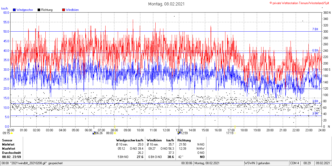This screenshot has height=166, width=332.
Task: Click the N-NW max direction value
Action: [201, 149]
